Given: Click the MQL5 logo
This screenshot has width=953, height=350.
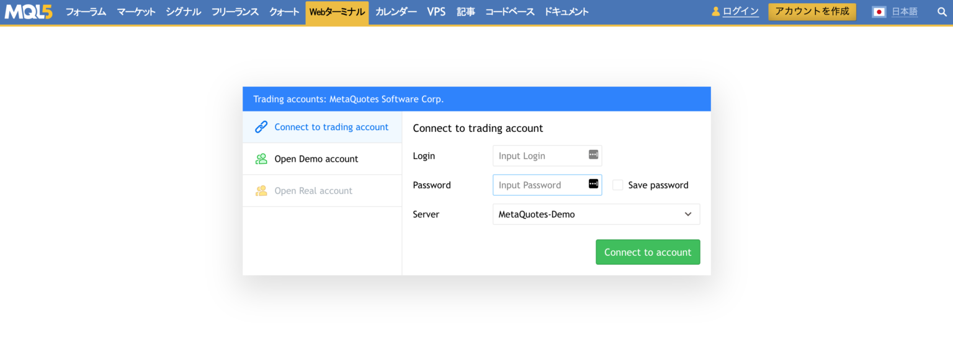Looking at the screenshot, I should point(29,12).
